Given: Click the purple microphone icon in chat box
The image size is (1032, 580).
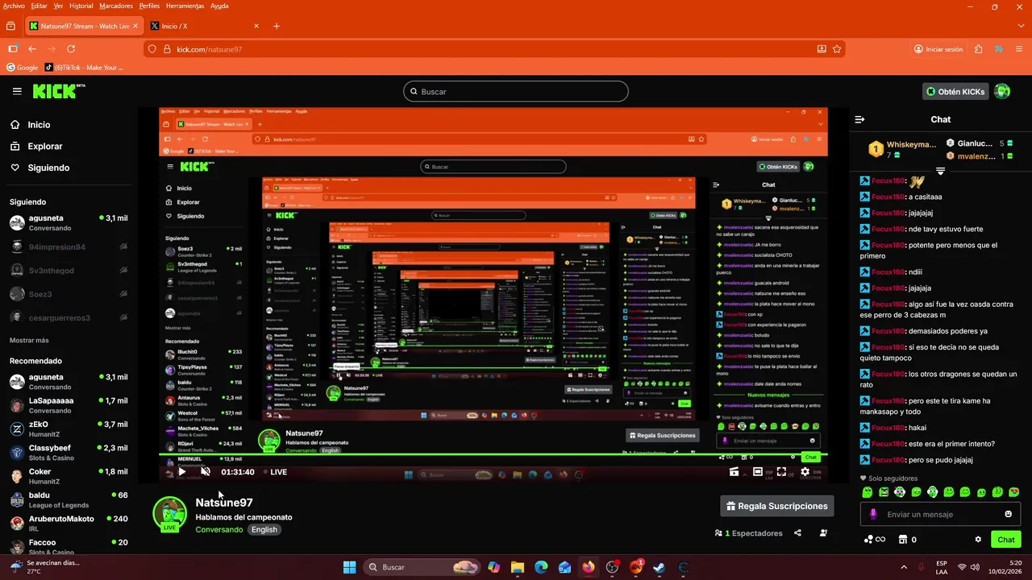Looking at the screenshot, I should tap(873, 514).
